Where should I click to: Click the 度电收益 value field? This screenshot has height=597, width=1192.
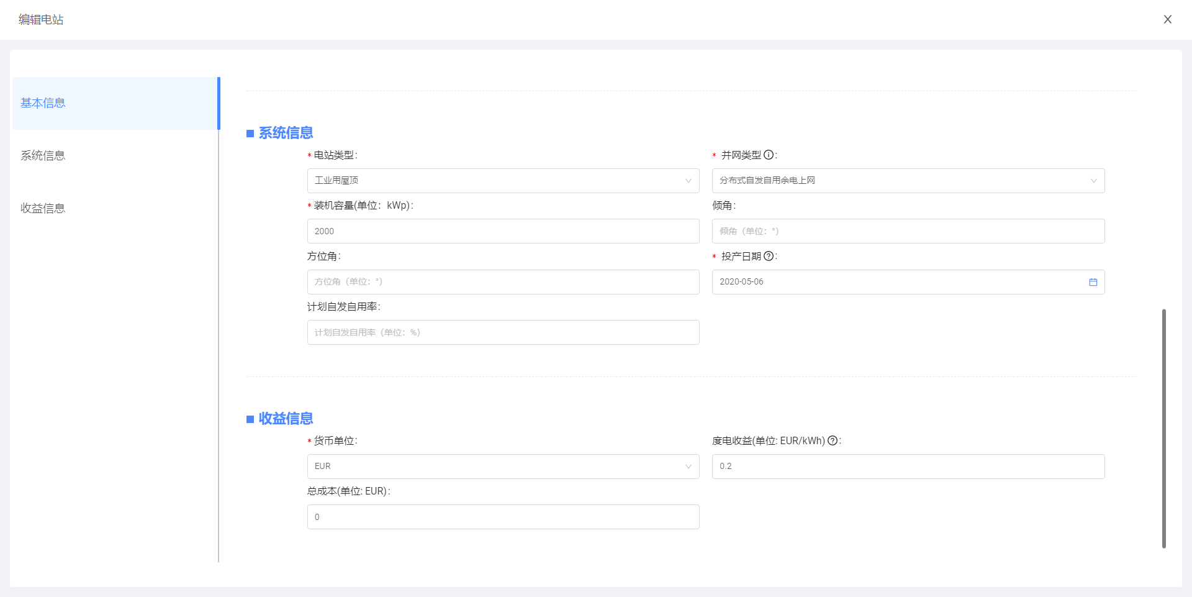tap(908, 467)
